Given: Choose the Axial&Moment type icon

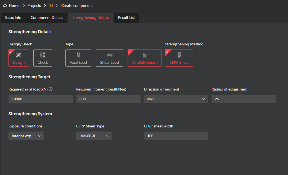Looking at the screenshot, I should pos(145,55).
